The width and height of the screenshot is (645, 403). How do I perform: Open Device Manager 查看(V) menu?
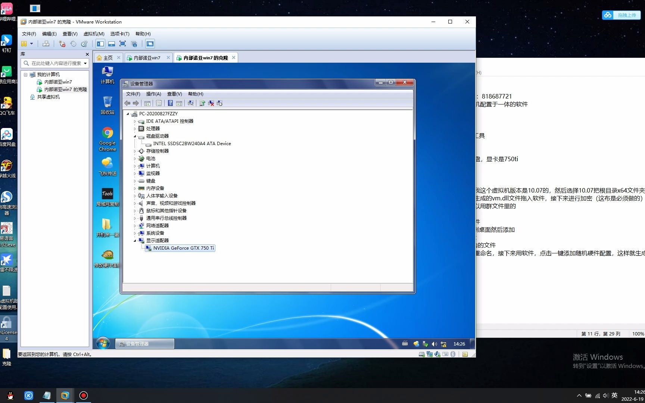(x=174, y=94)
